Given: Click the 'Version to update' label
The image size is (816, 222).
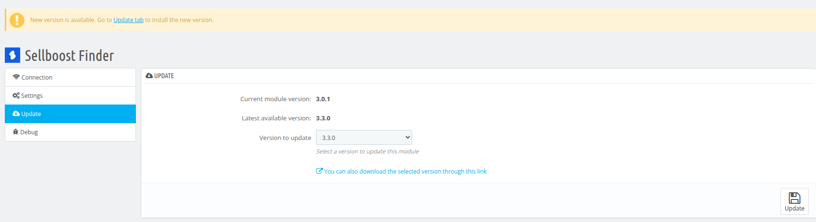Looking at the screenshot, I should [285, 138].
